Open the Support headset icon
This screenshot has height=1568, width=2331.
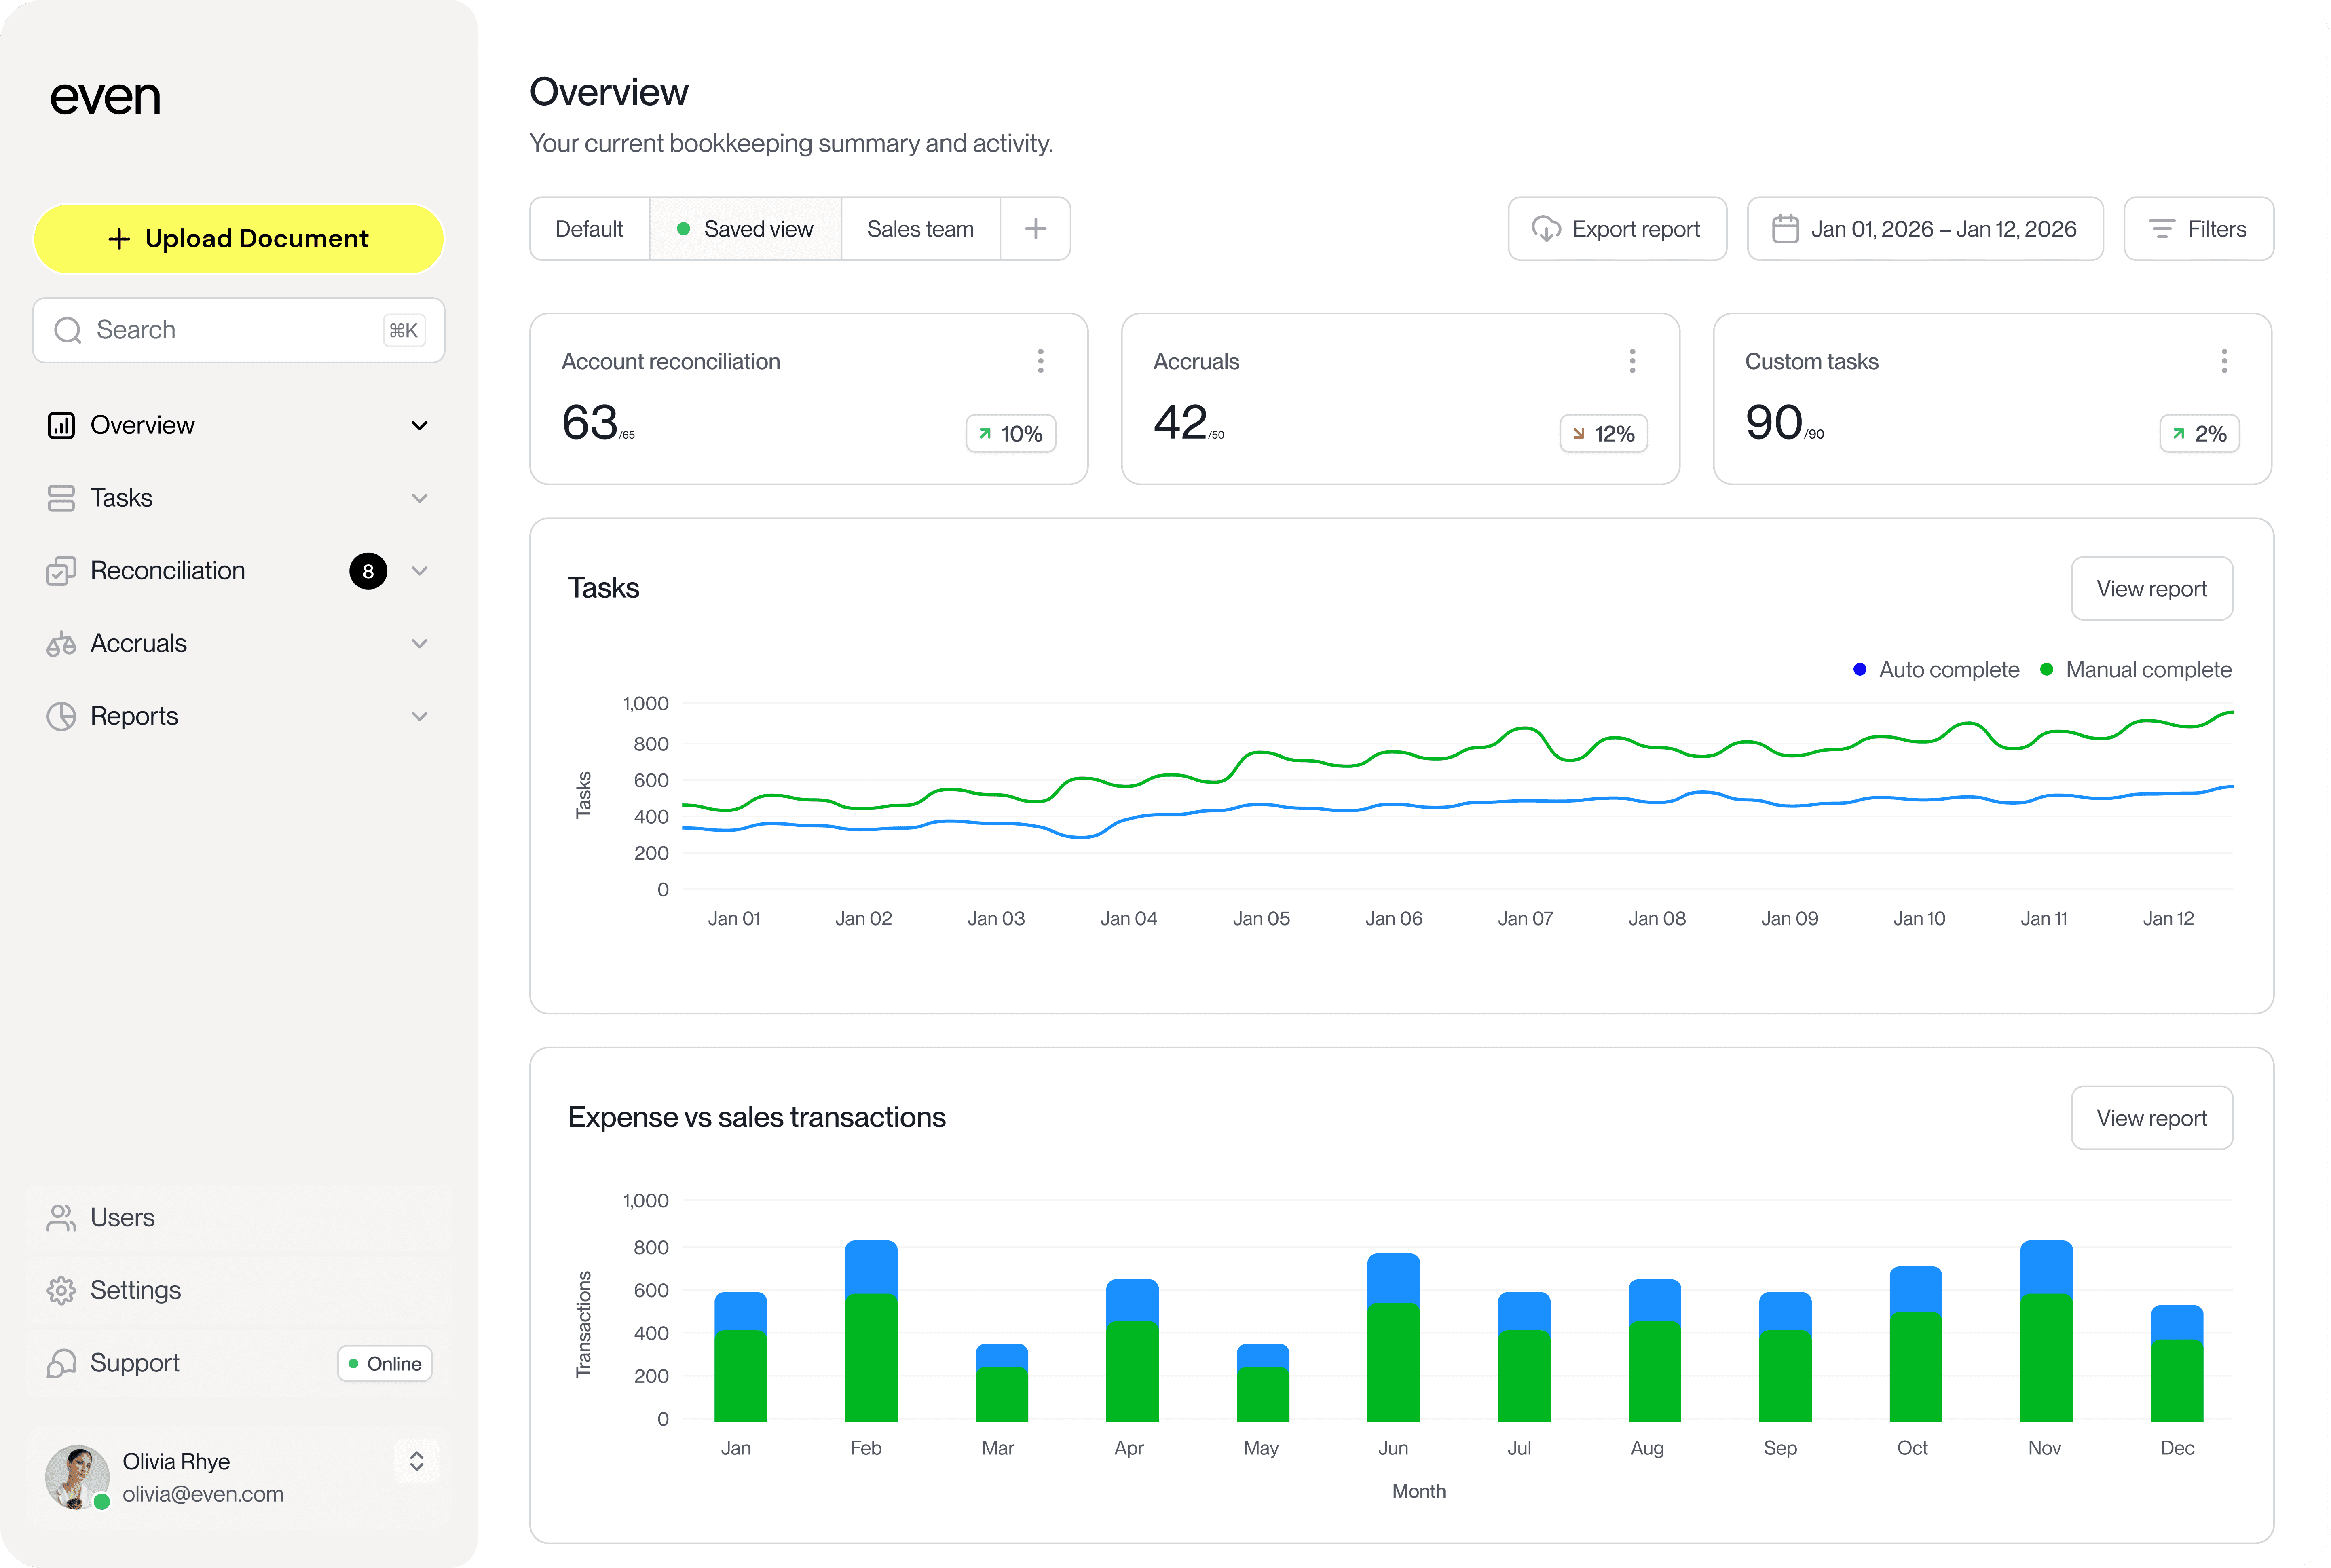(61, 1363)
